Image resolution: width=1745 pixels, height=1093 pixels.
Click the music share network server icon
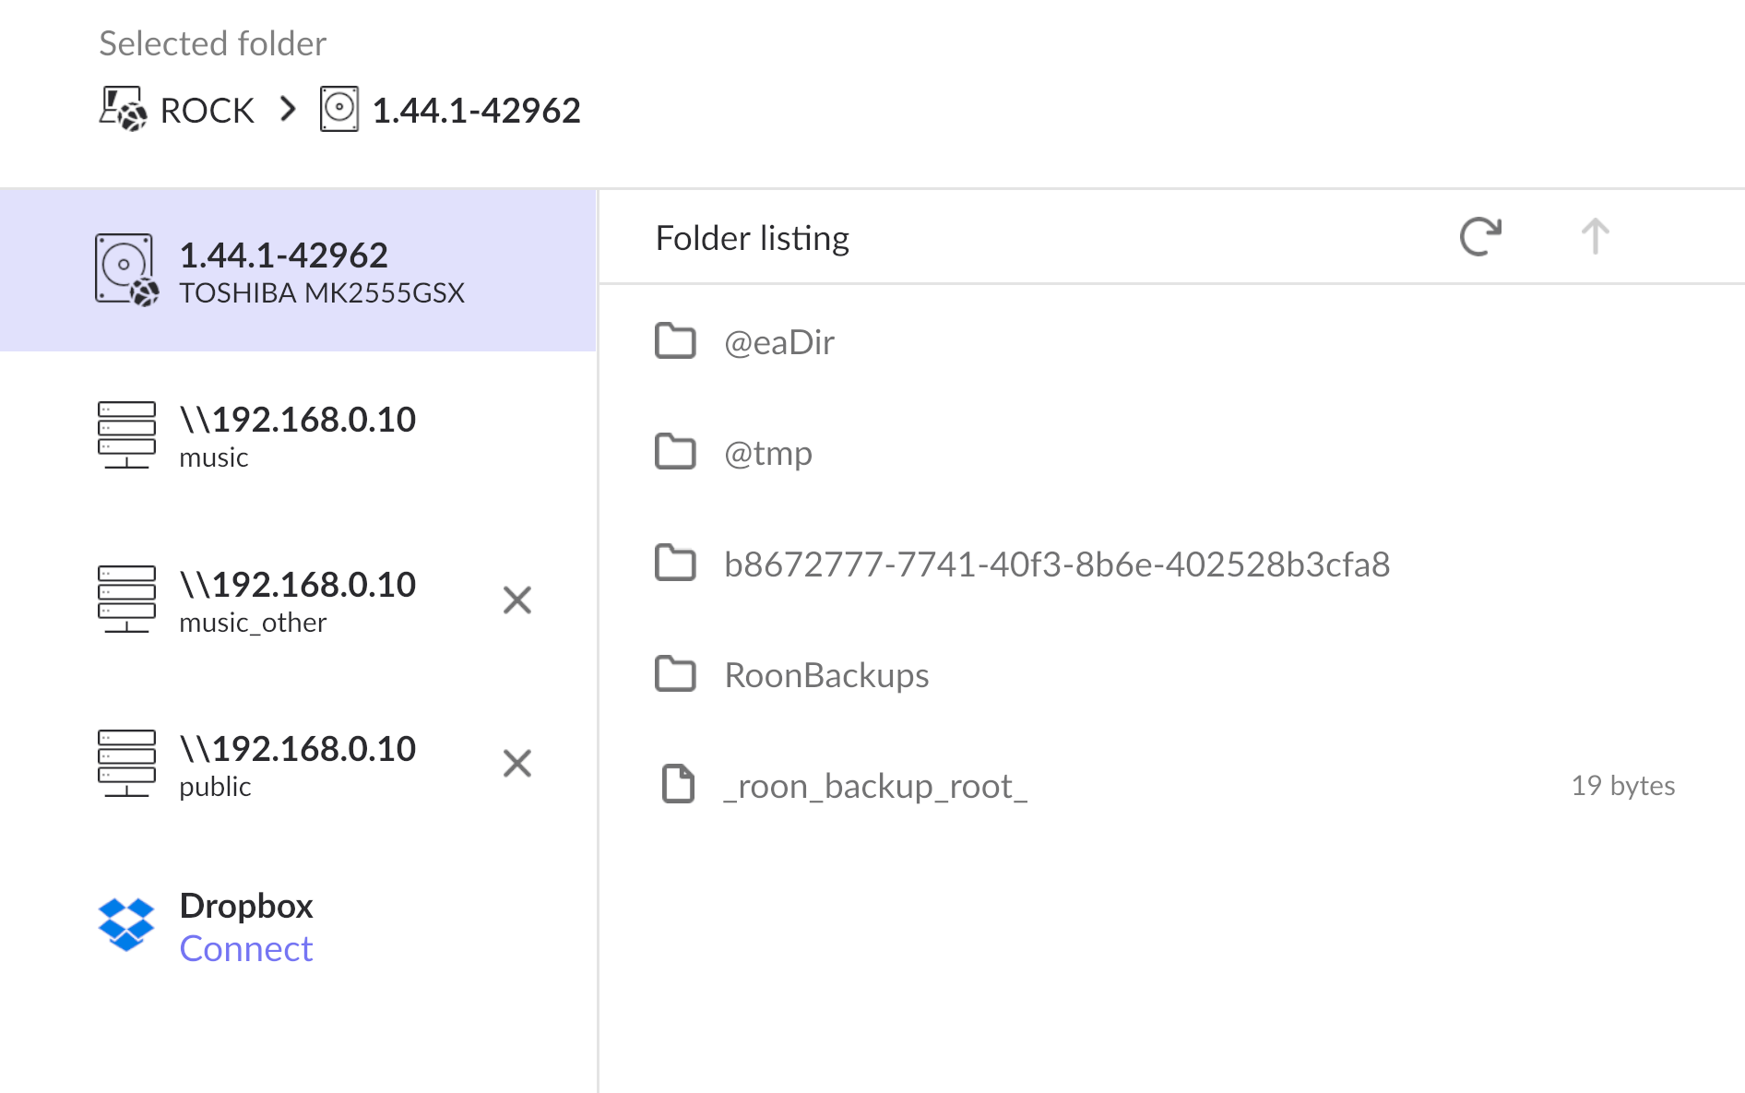[x=126, y=434]
